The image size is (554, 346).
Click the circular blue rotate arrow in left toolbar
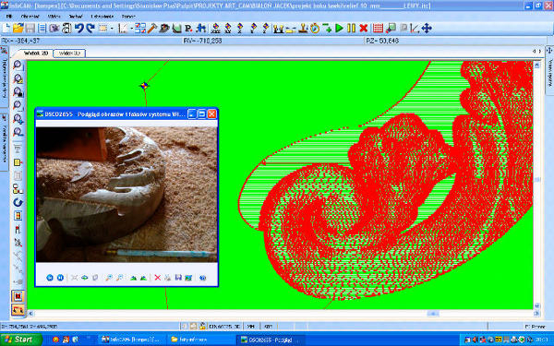coord(18,202)
